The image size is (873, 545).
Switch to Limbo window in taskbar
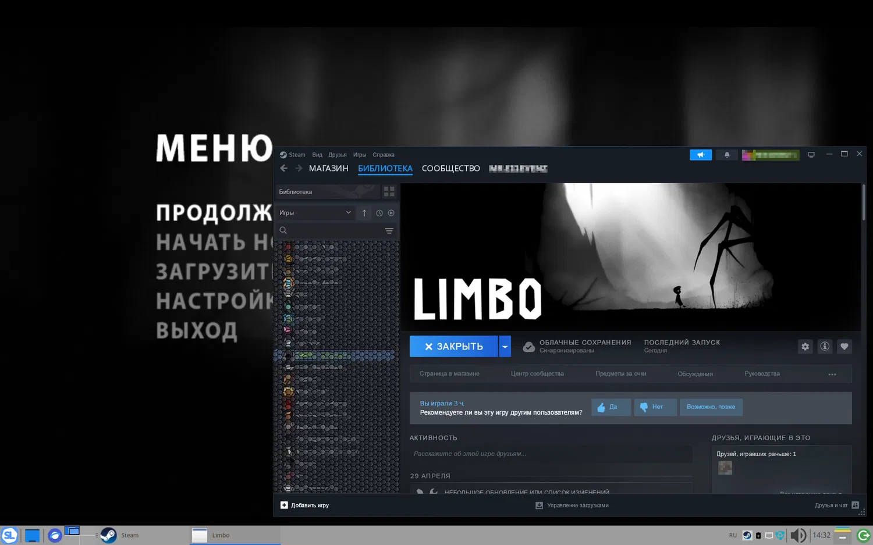[x=235, y=535]
